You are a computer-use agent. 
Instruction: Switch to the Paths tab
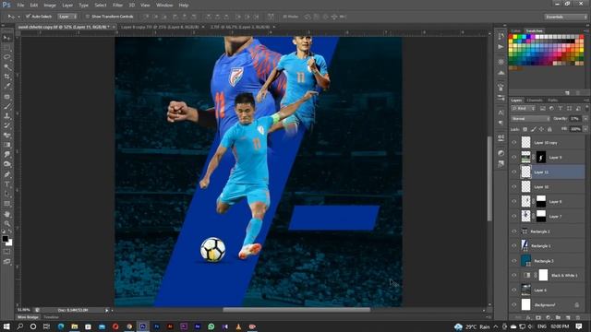(x=553, y=101)
